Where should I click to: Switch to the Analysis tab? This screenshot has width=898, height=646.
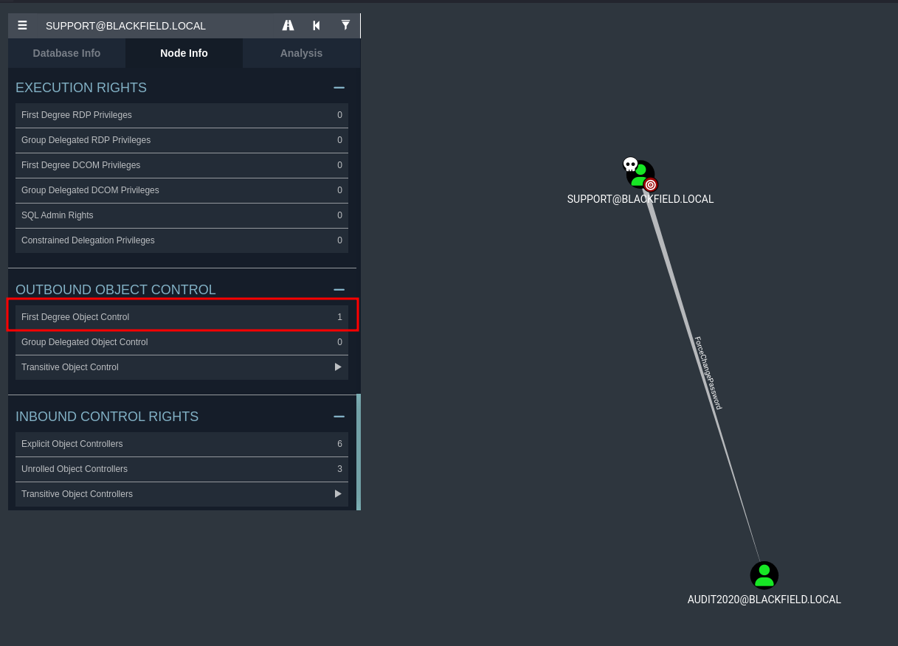(x=301, y=53)
